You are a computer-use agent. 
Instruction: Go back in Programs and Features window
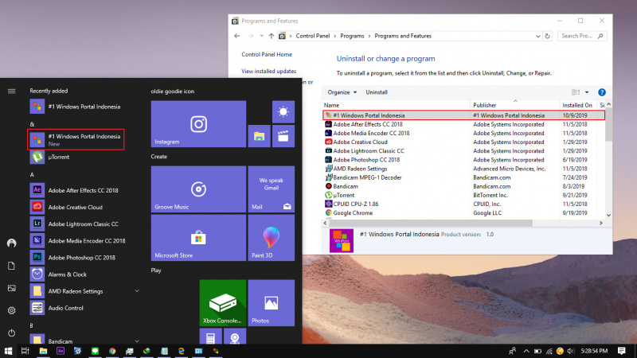[x=236, y=36]
